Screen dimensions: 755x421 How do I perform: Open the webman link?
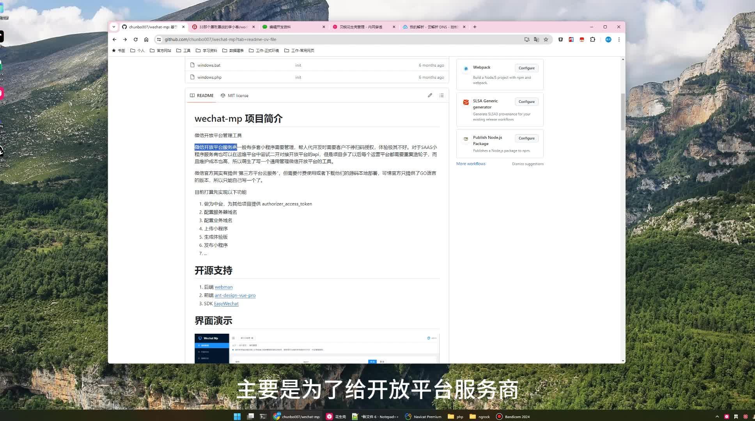[223, 287]
